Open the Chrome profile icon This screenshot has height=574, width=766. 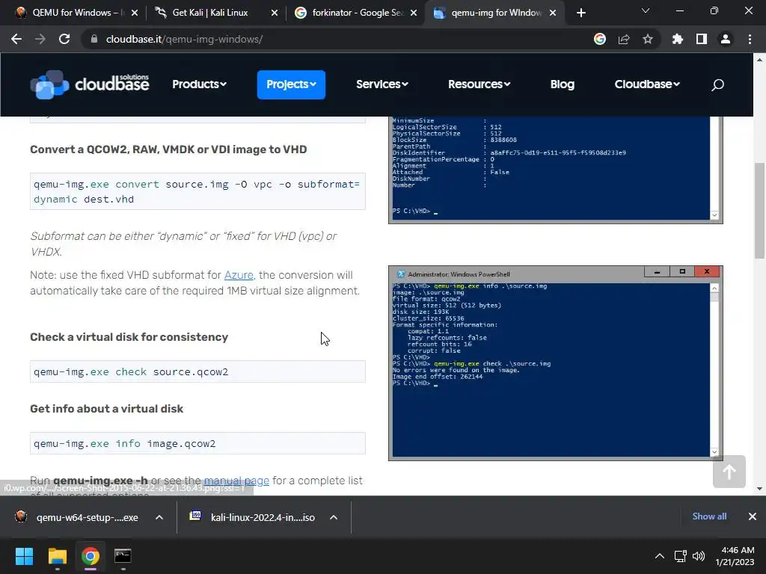(726, 39)
